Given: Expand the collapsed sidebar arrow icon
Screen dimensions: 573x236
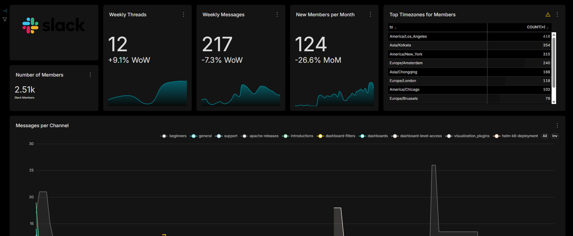Looking at the screenshot, I should [5, 11].
